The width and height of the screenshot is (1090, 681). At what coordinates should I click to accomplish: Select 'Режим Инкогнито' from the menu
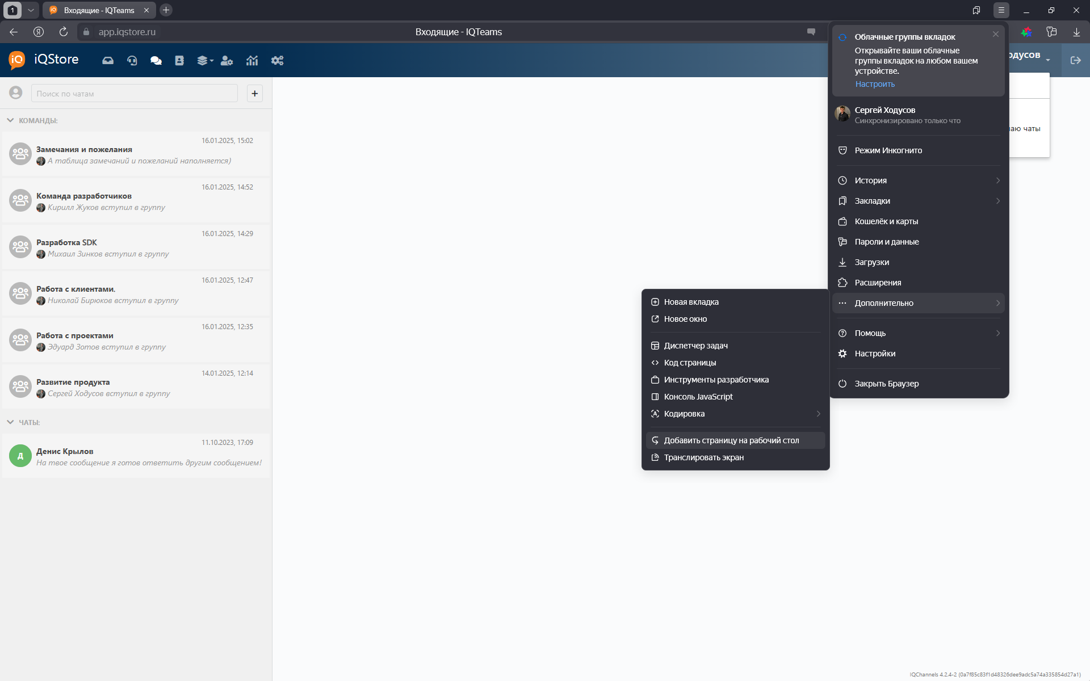pyautogui.click(x=919, y=150)
